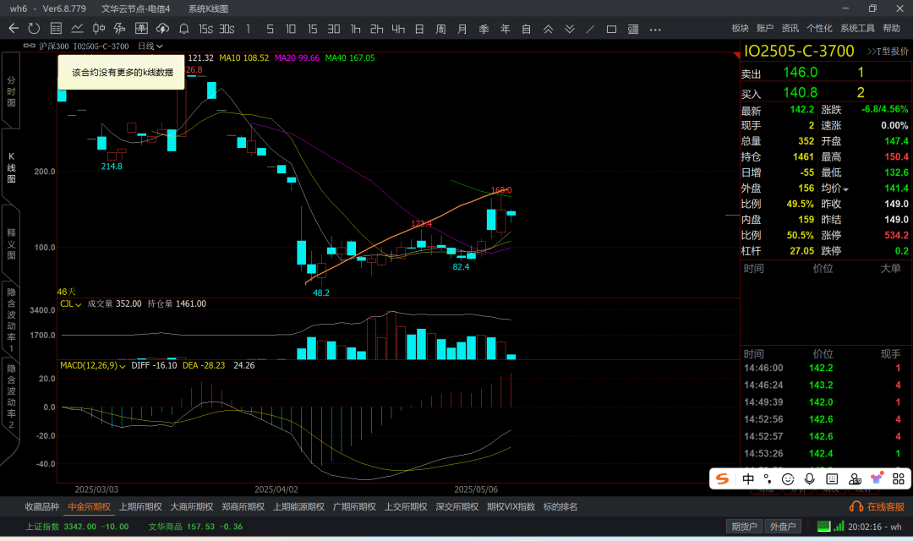Open the quote list table icon
The image size is (913, 541).
(x=56, y=29)
